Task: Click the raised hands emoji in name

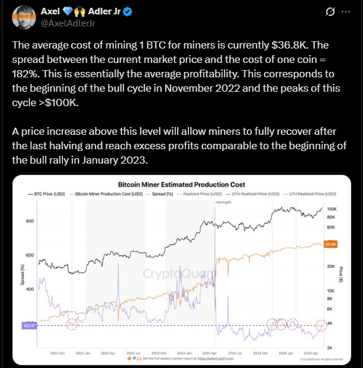Action: point(80,11)
